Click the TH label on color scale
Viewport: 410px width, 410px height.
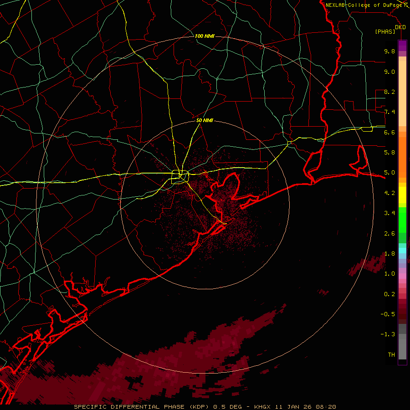click(391, 355)
